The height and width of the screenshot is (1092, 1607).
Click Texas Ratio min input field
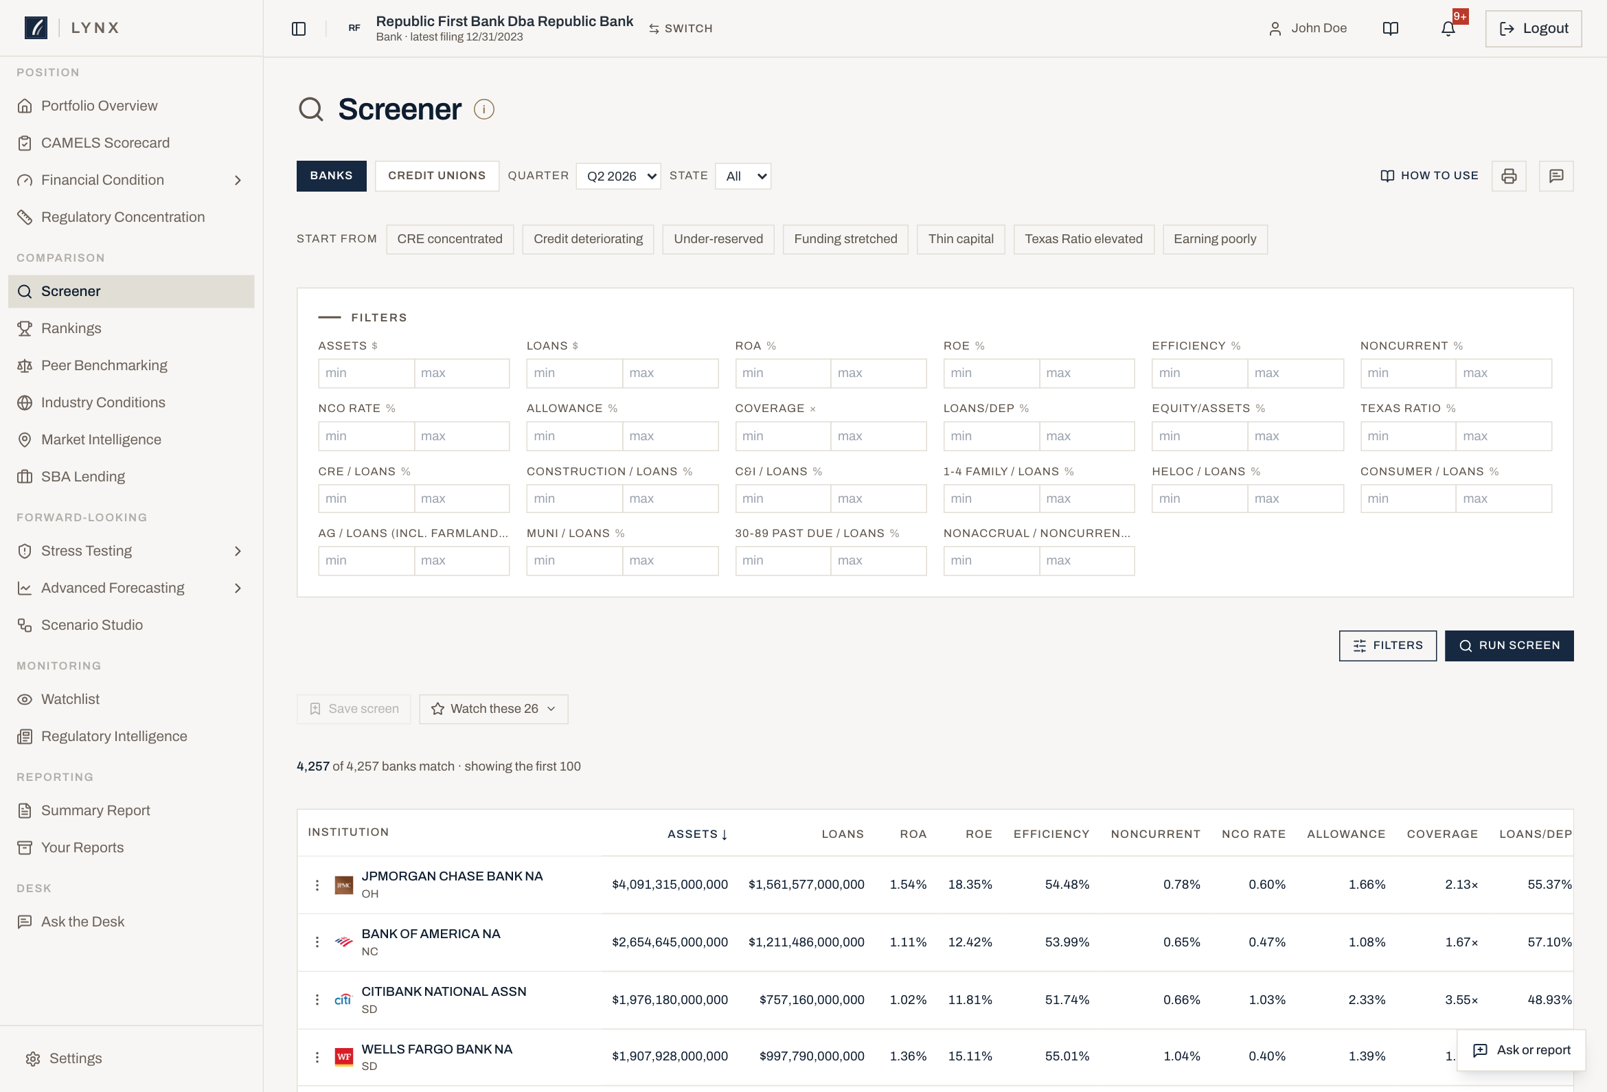pyautogui.click(x=1408, y=435)
